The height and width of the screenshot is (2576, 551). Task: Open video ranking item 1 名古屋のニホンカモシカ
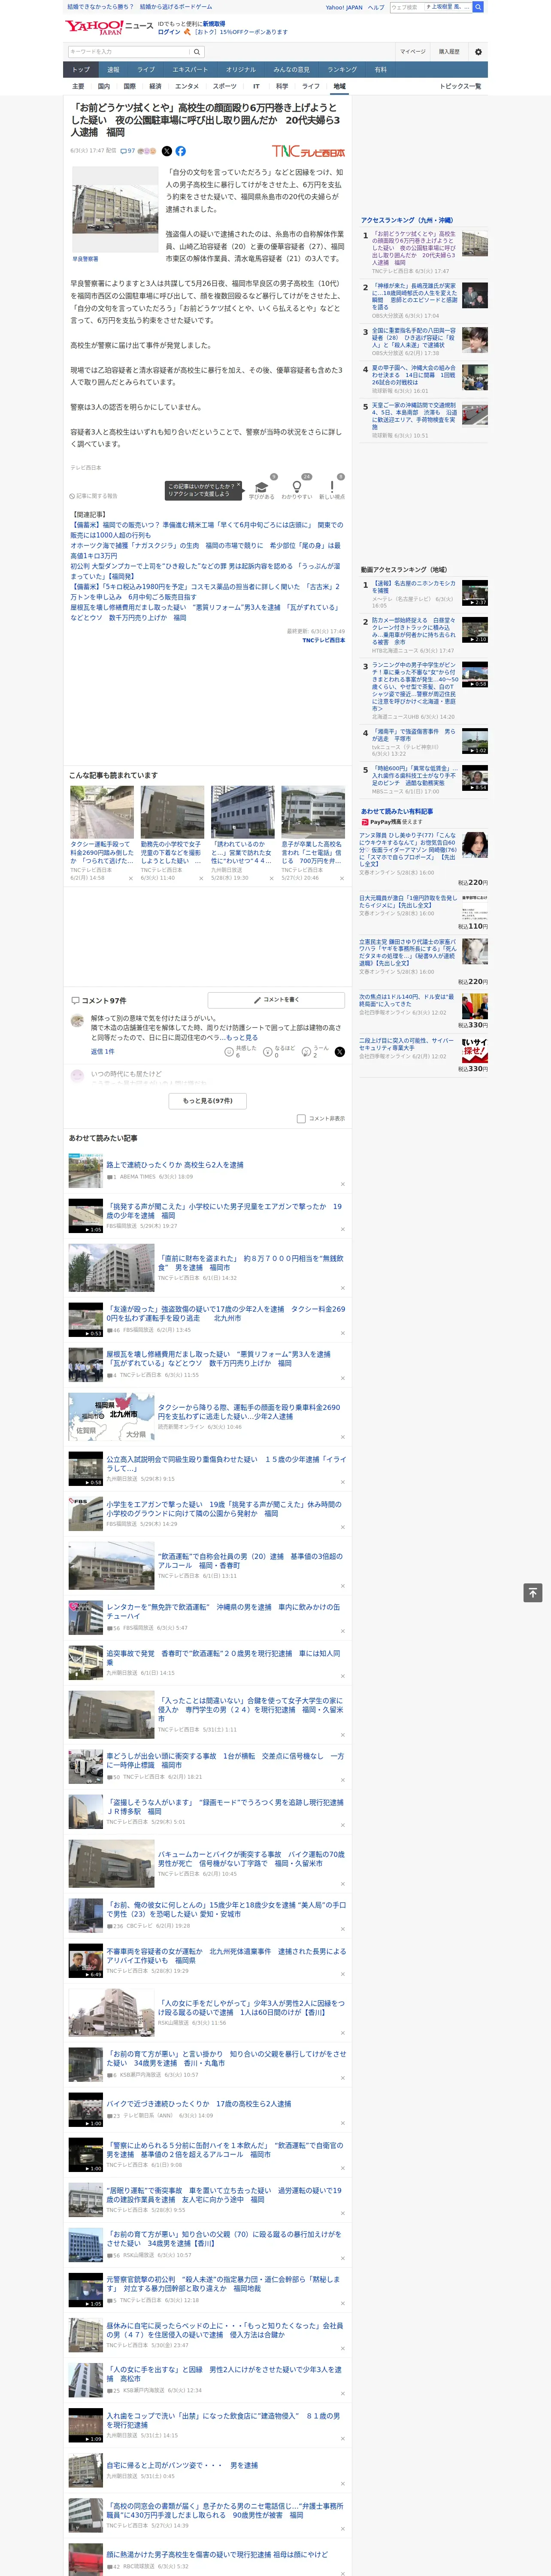tap(414, 587)
